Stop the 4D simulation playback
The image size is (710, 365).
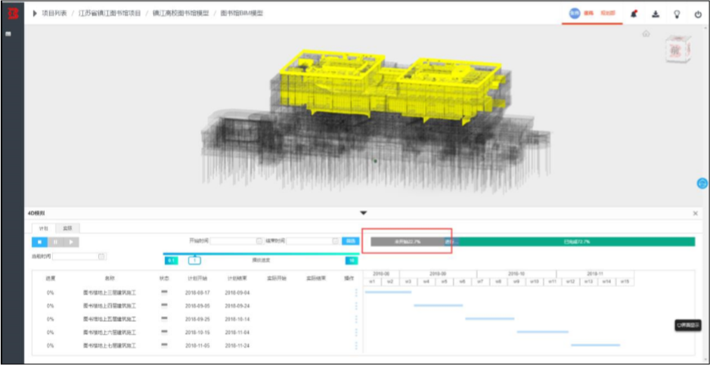coord(39,242)
